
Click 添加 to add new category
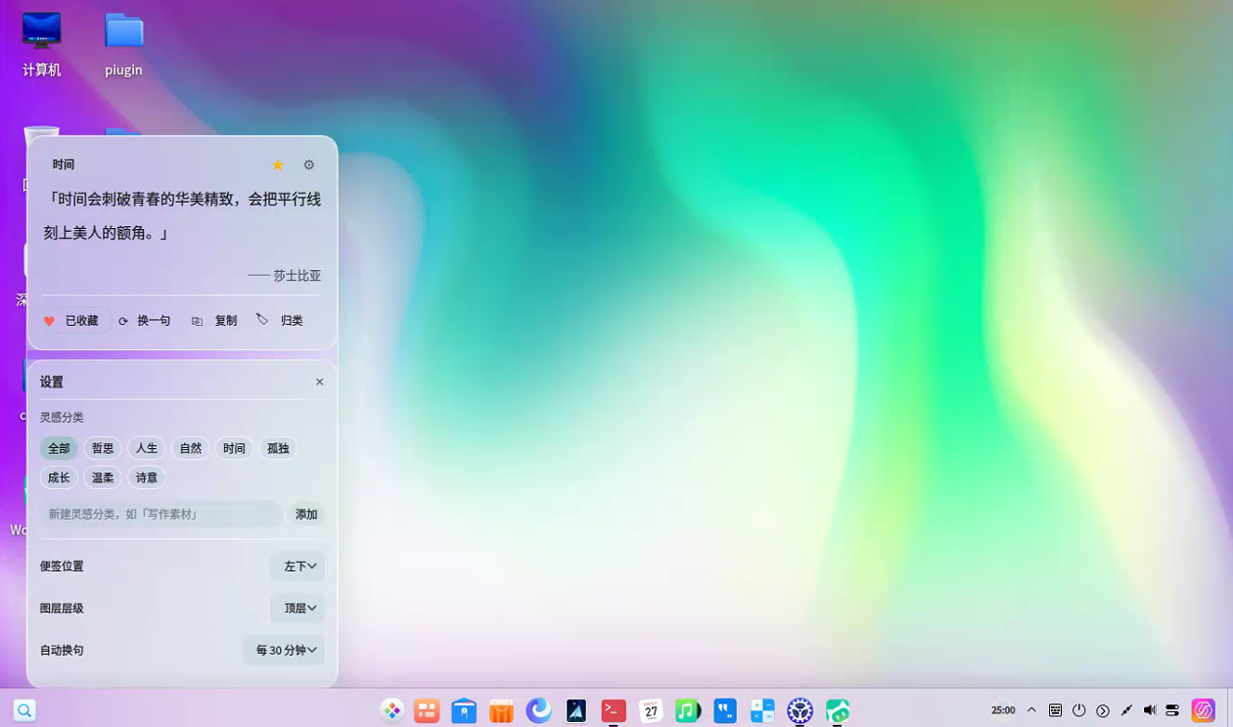point(306,514)
